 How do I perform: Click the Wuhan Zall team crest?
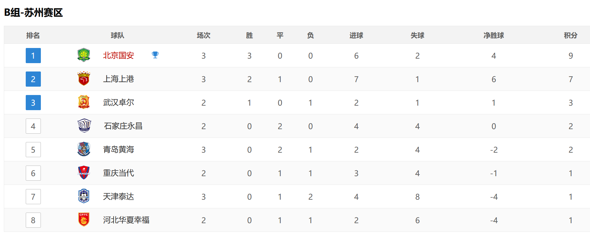(x=84, y=102)
